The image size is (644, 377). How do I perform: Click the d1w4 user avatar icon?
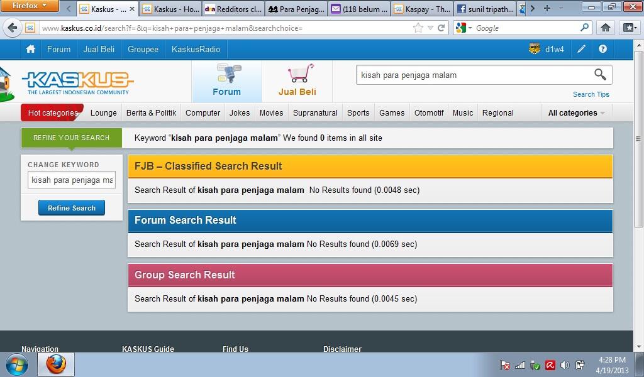coord(535,49)
